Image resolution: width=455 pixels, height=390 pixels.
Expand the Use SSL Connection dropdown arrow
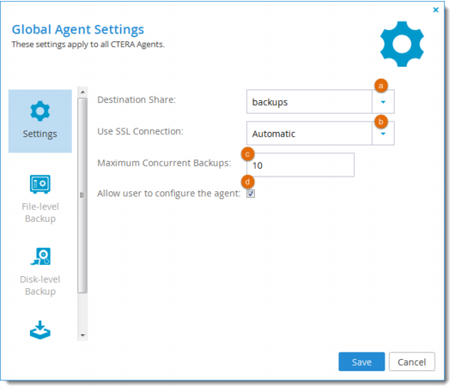tap(383, 134)
